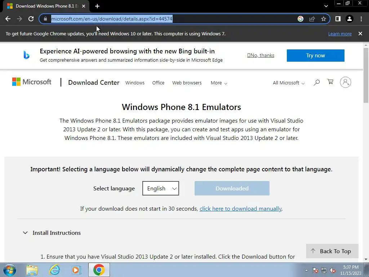
Task: Expand the More navigation menu
Action: (x=219, y=83)
